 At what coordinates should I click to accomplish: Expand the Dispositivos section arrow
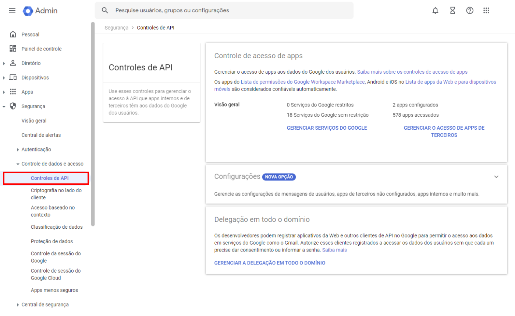[x=4, y=78]
